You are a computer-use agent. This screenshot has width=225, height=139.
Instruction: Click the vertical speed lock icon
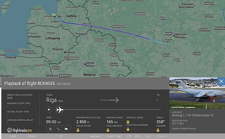[x=128, y=122]
